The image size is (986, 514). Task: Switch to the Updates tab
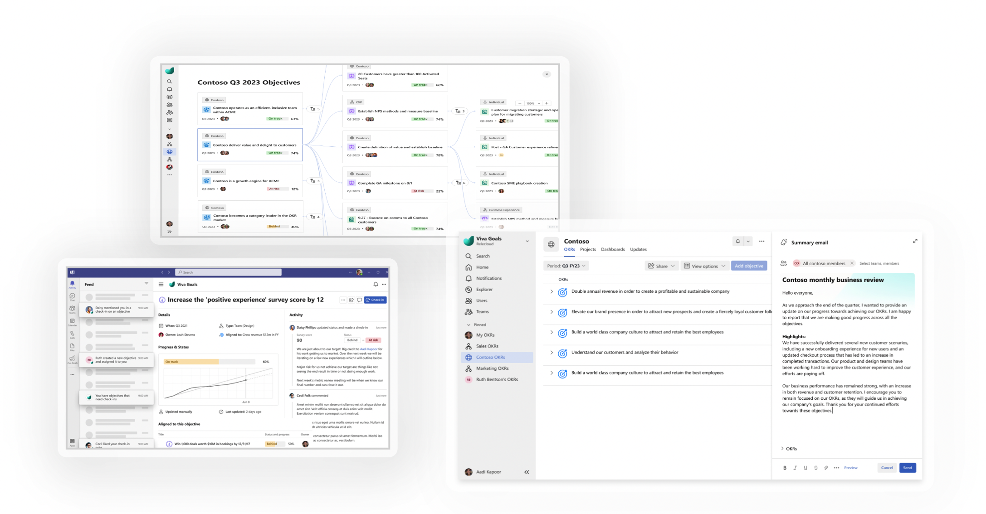click(x=638, y=250)
